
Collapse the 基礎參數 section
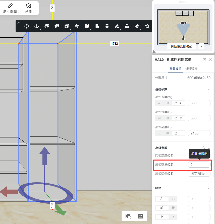pos(208,90)
